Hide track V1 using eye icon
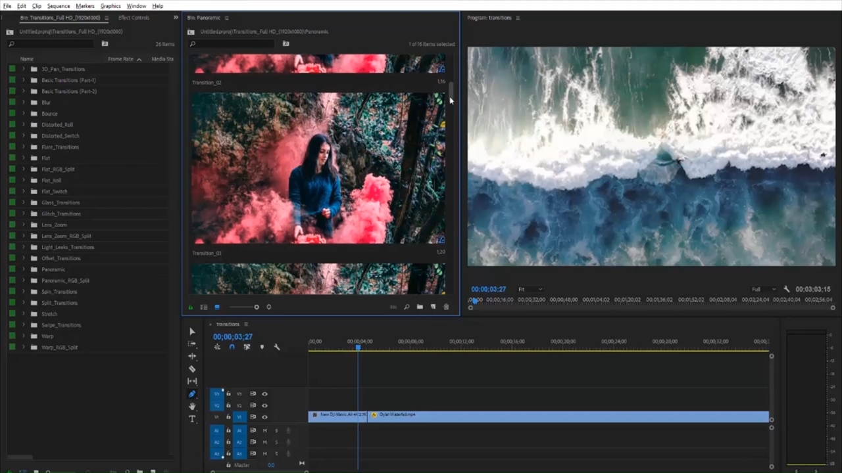Image resolution: width=842 pixels, height=473 pixels. coord(264,417)
